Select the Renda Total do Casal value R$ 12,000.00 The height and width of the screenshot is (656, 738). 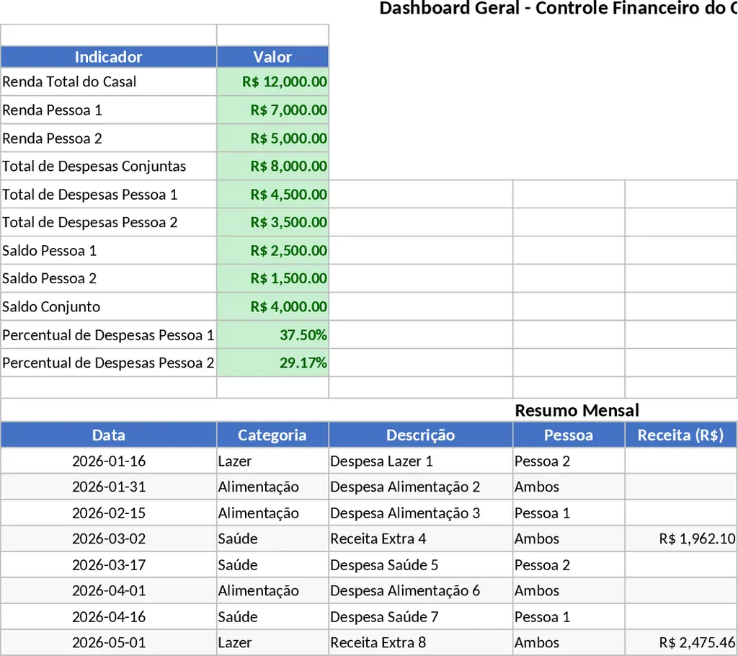(272, 81)
